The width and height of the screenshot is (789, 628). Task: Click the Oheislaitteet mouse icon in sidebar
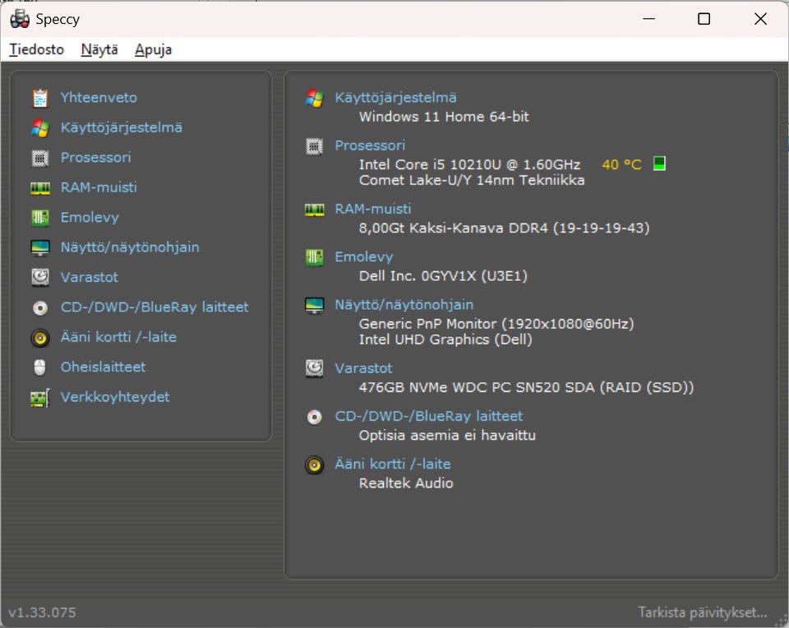point(39,367)
